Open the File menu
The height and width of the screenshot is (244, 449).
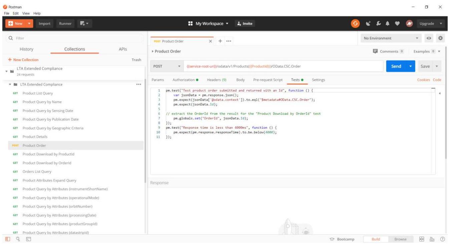[7, 13]
